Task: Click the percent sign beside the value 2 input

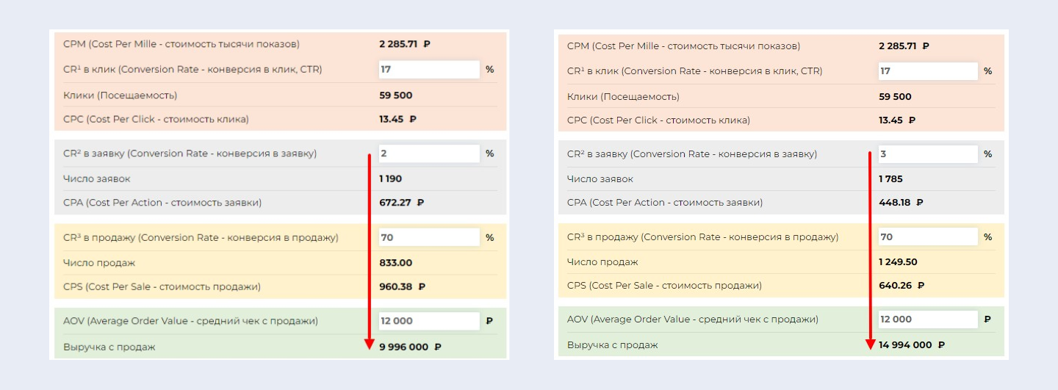Action: point(489,154)
